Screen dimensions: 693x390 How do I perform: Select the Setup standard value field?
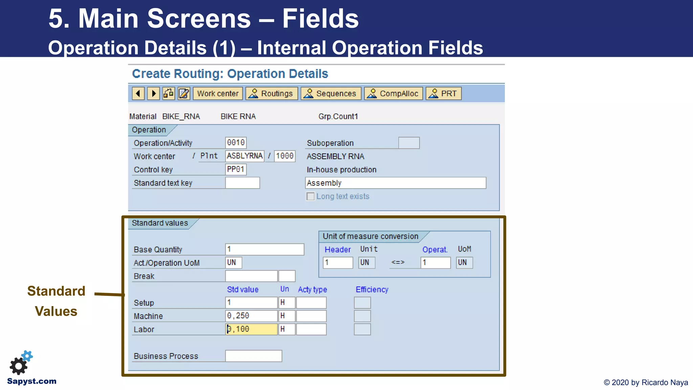click(x=251, y=303)
